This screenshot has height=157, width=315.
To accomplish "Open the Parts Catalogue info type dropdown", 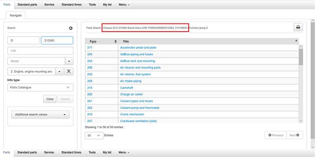I will click(x=41, y=87).
